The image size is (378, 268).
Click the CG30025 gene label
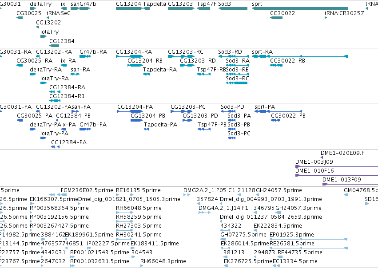point(29,13)
